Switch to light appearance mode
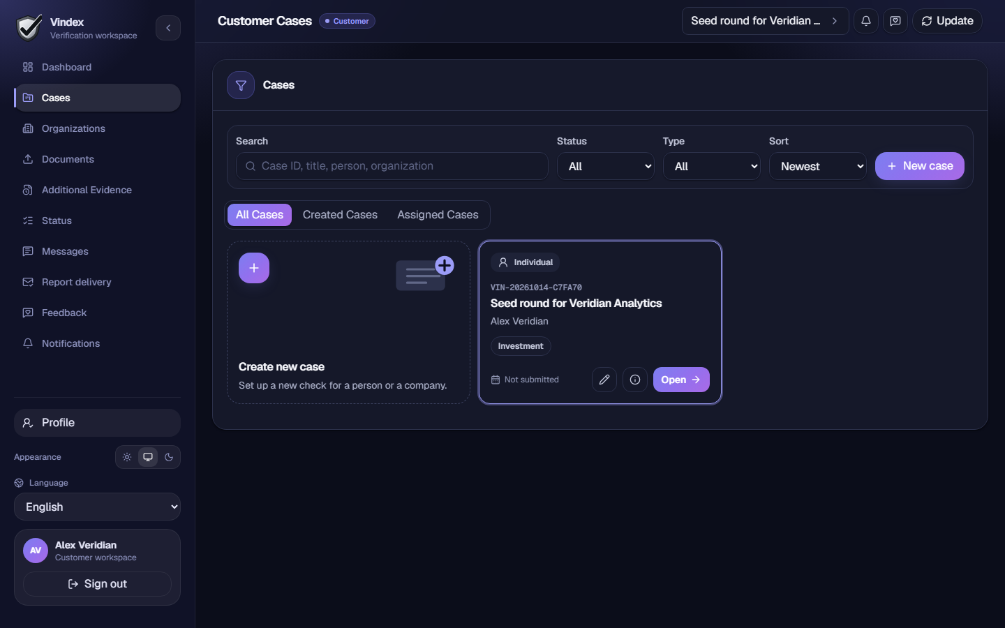The height and width of the screenshot is (628, 1005). point(127,457)
